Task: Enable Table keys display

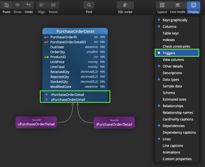Action: (177, 33)
